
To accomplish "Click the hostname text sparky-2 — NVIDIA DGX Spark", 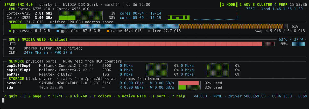I will coord(69,5).
